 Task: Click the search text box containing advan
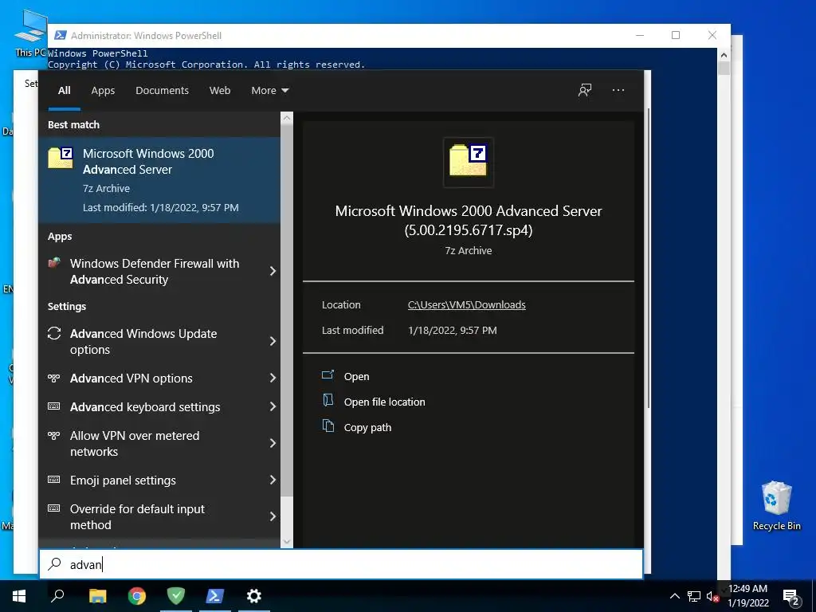(341, 564)
